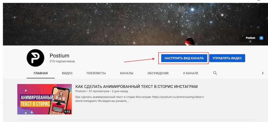Screen dimensions: 268x122
Task: Show more tabs with right chevron arrow
Action: [263, 73]
